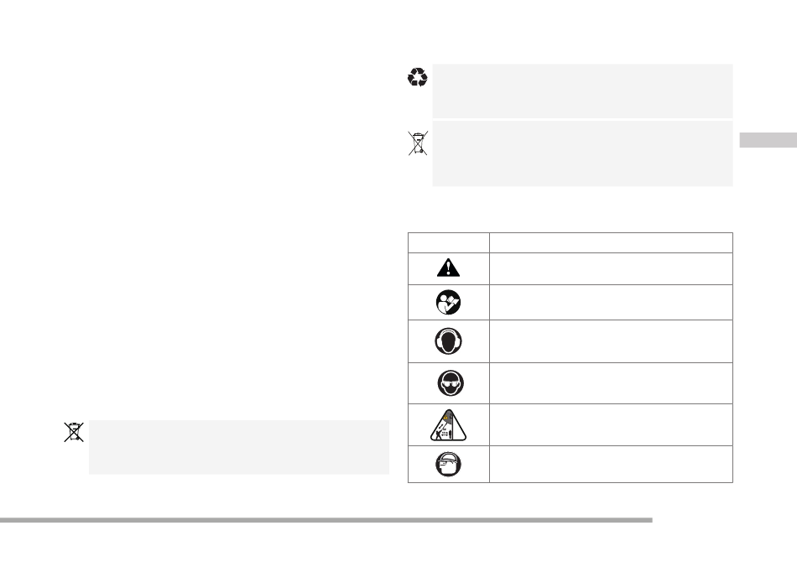This screenshot has width=797, height=572.
Task: Click the gray thumb tab at the page edge
Action: coord(768,140)
